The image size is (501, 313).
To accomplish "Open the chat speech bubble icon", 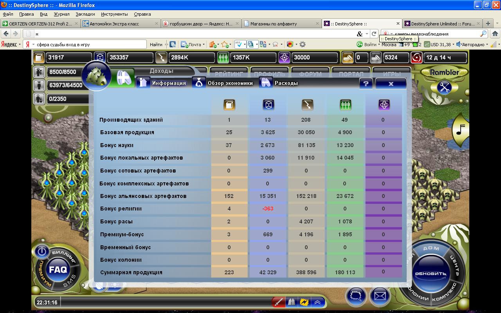I will [x=355, y=295].
